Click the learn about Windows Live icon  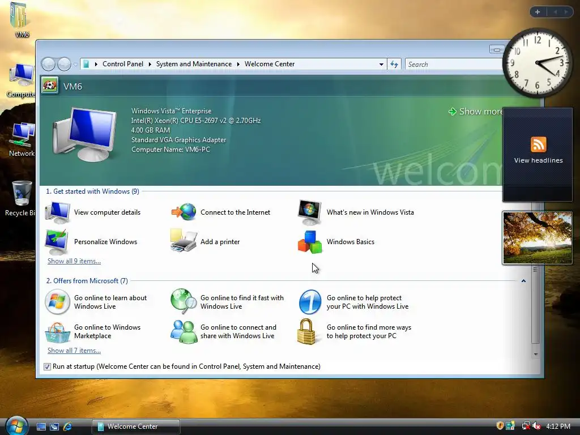click(x=57, y=302)
